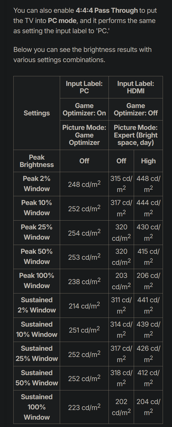Select the "Sustained 100% Window" row label
This screenshot has height=427, width=172.
pyautogui.click(x=37, y=407)
